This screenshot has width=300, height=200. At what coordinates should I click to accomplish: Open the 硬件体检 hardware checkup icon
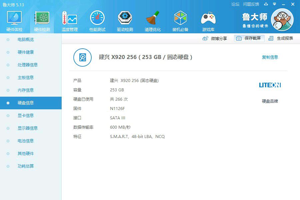[14, 18]
